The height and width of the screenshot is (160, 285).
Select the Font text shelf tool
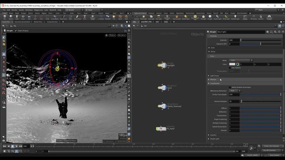click(85, 17)
